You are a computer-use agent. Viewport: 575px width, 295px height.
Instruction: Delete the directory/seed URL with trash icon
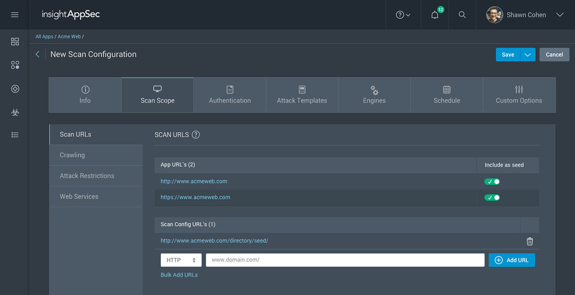pos(529,241)
